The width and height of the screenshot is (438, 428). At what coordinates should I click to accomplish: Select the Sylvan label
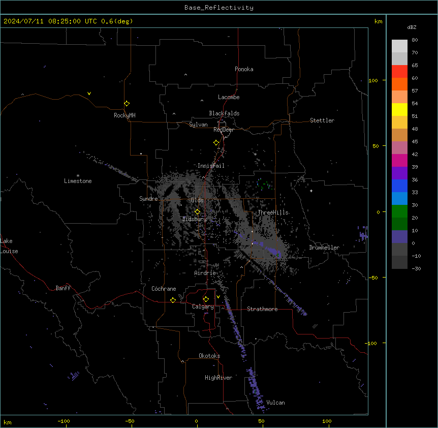click(x=198, y=125)
